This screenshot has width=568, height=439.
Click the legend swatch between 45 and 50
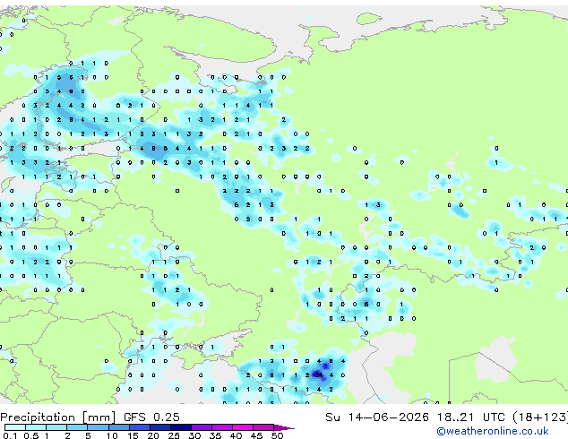[263, 427]
